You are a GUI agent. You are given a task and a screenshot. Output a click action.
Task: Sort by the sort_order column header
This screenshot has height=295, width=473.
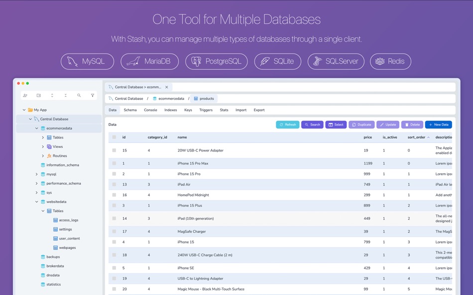[418, 137]
